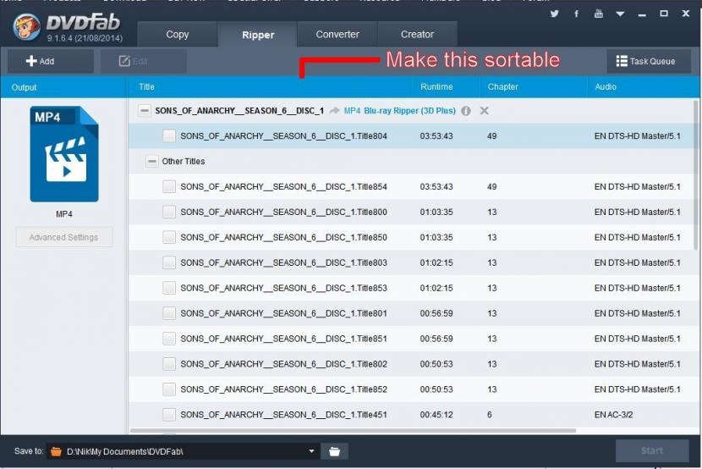This screenshot has width=702, height=469.
Task: Click runtime 01:03:35 of Title850
Action: pos(436,237)
